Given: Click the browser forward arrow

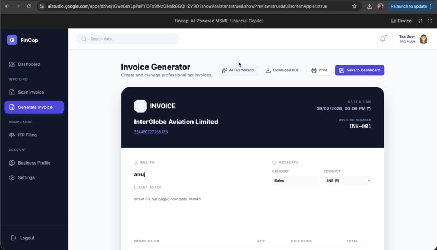Looking at the screenshot, I should (18, 6).
